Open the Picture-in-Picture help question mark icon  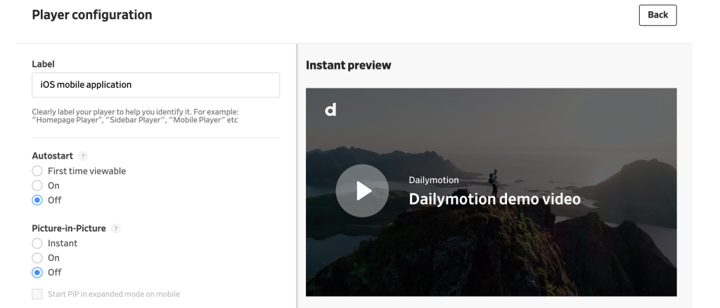(x=116, y=229)
